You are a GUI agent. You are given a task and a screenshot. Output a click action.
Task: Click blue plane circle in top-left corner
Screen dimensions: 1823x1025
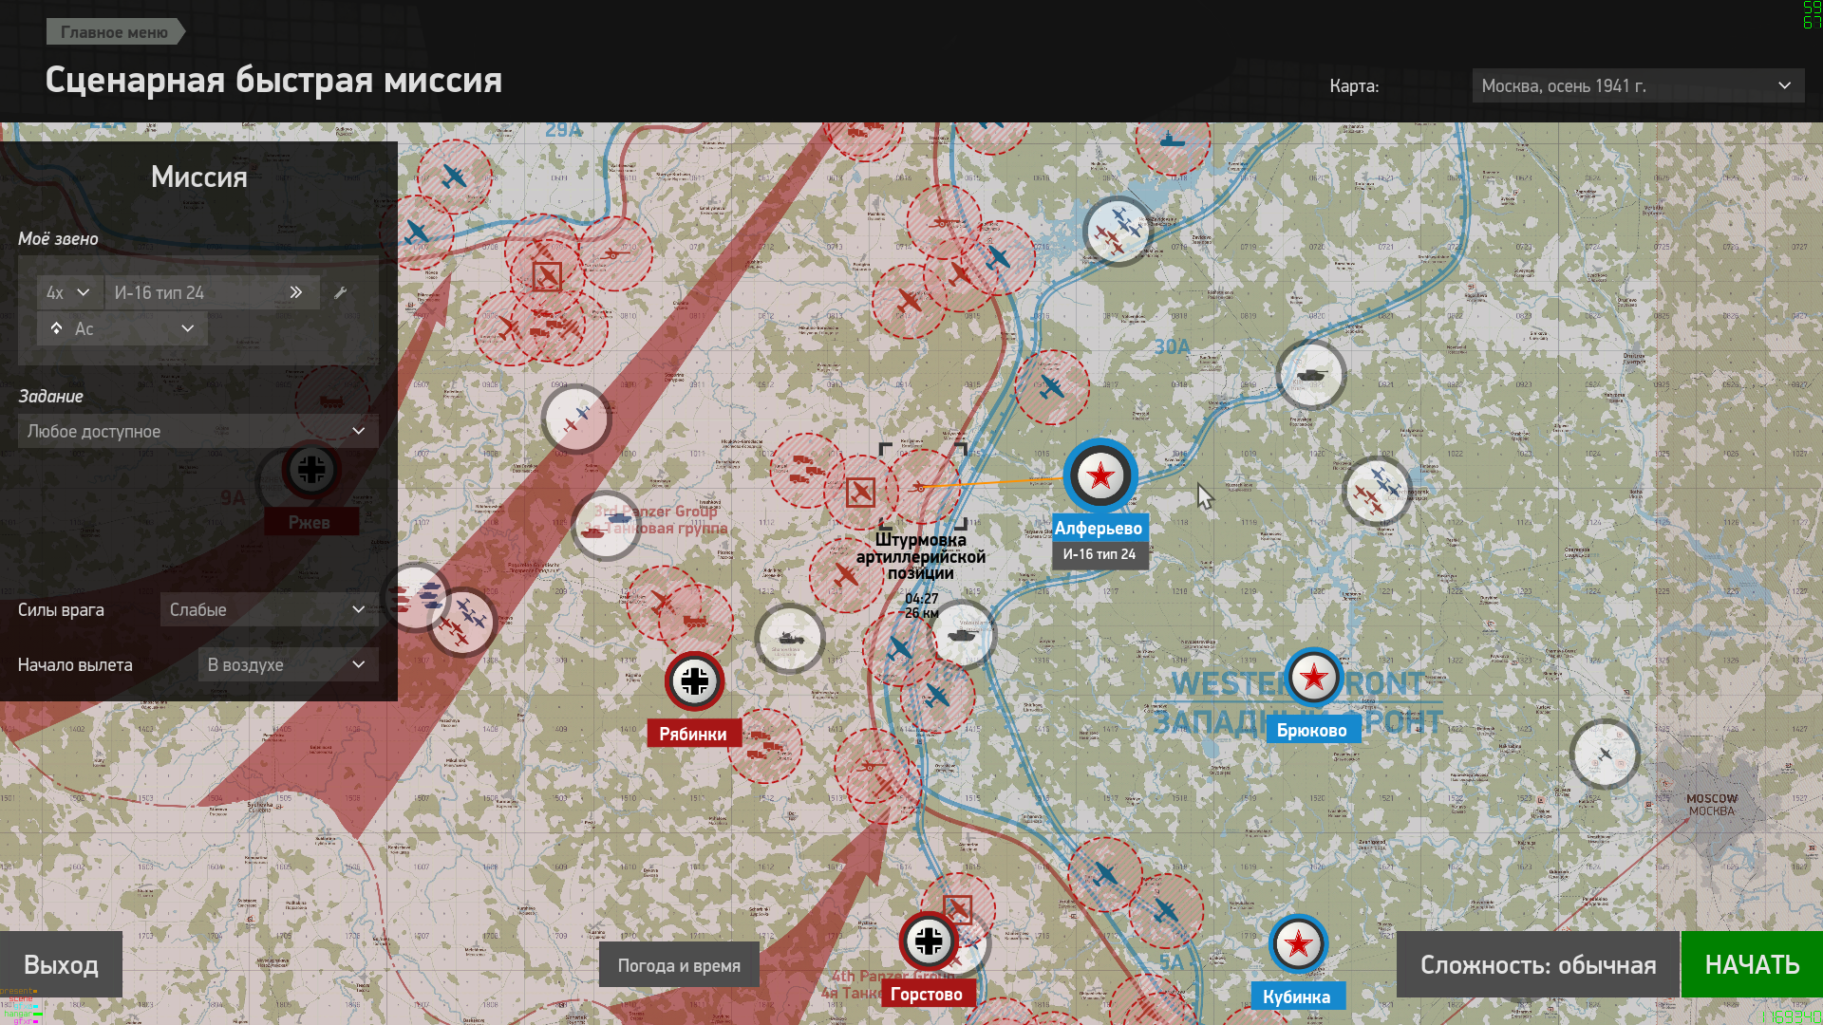coord(454,177)
